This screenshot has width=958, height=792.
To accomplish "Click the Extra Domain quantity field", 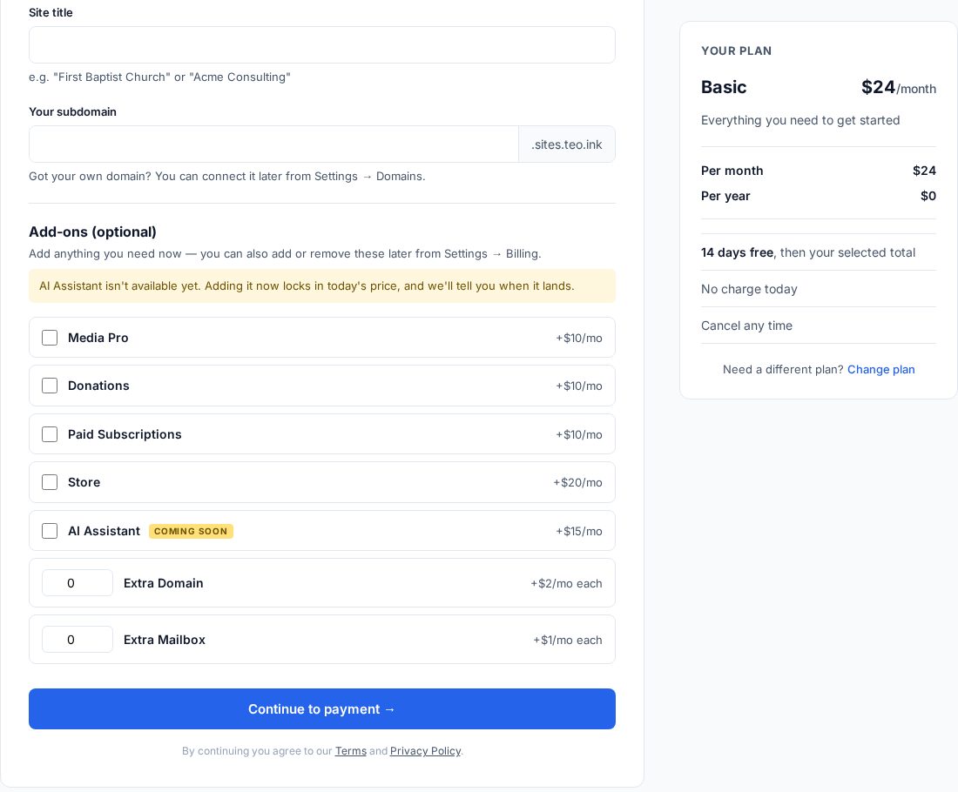I will tap(77, 582).
